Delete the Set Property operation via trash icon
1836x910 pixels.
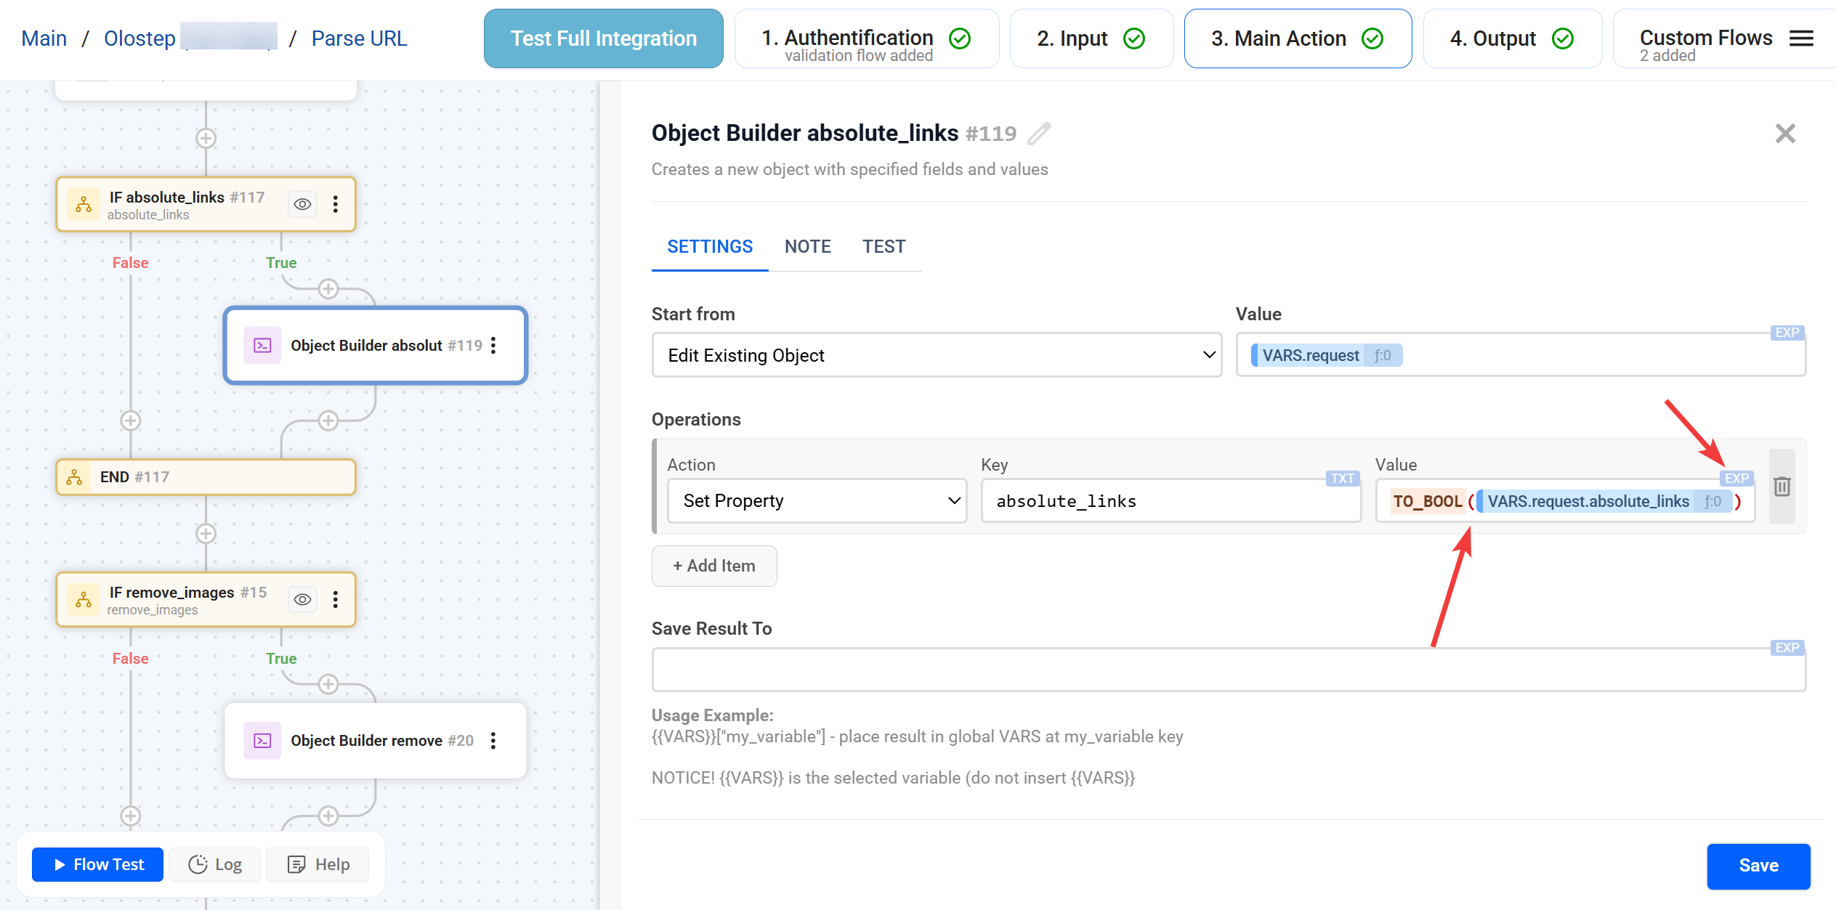(1782, 487)
